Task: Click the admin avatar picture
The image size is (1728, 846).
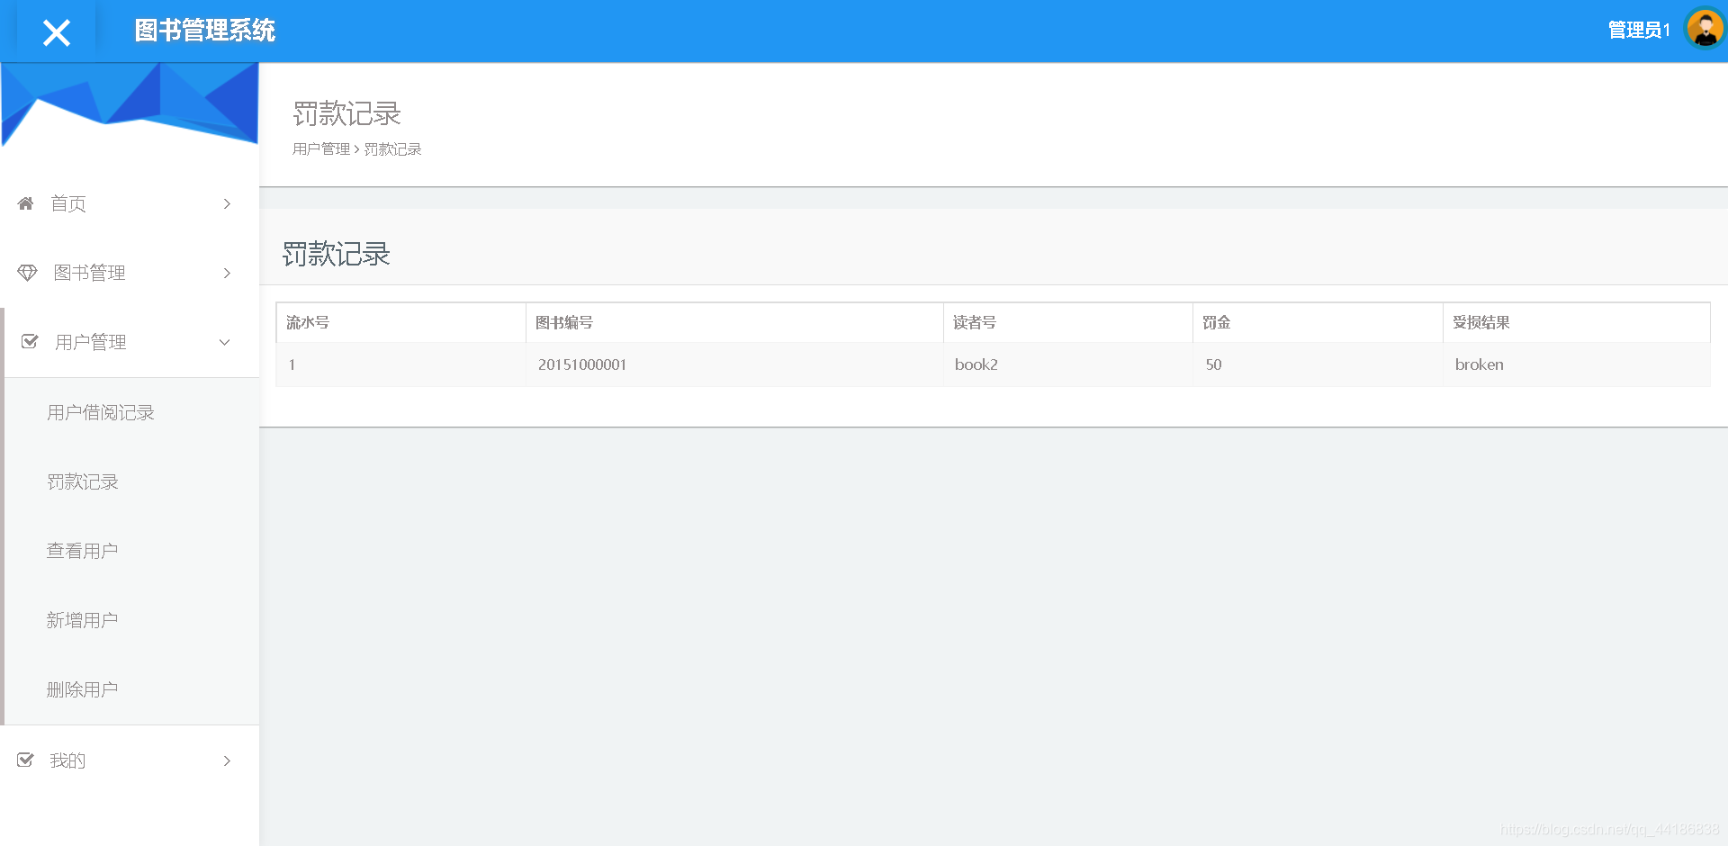Action: 1705,28
